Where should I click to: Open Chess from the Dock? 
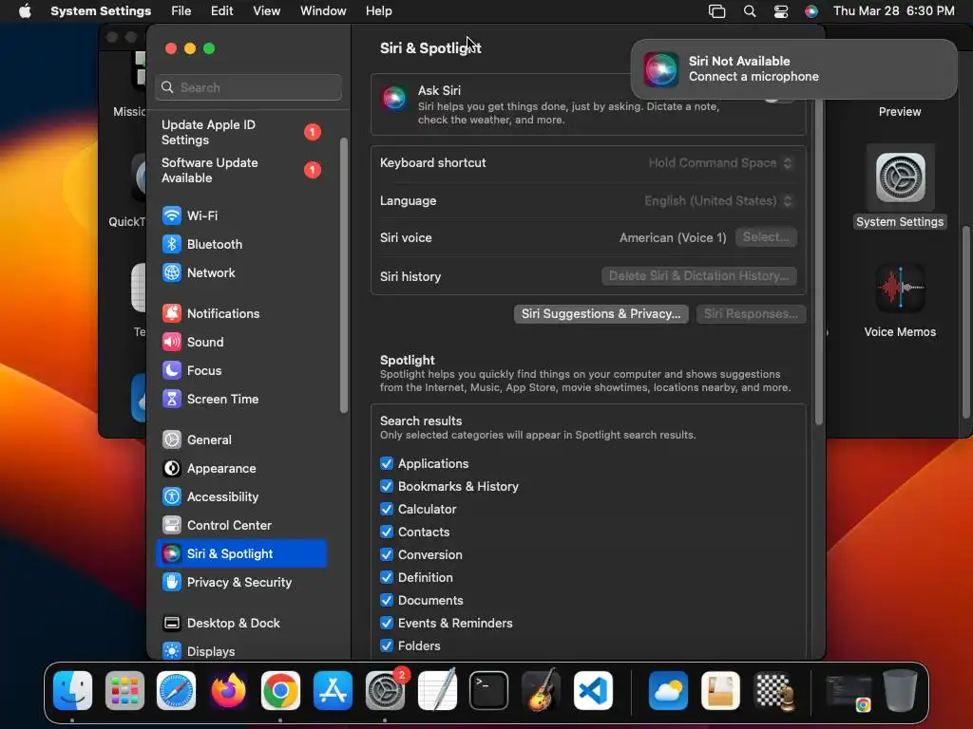(774, 691)
